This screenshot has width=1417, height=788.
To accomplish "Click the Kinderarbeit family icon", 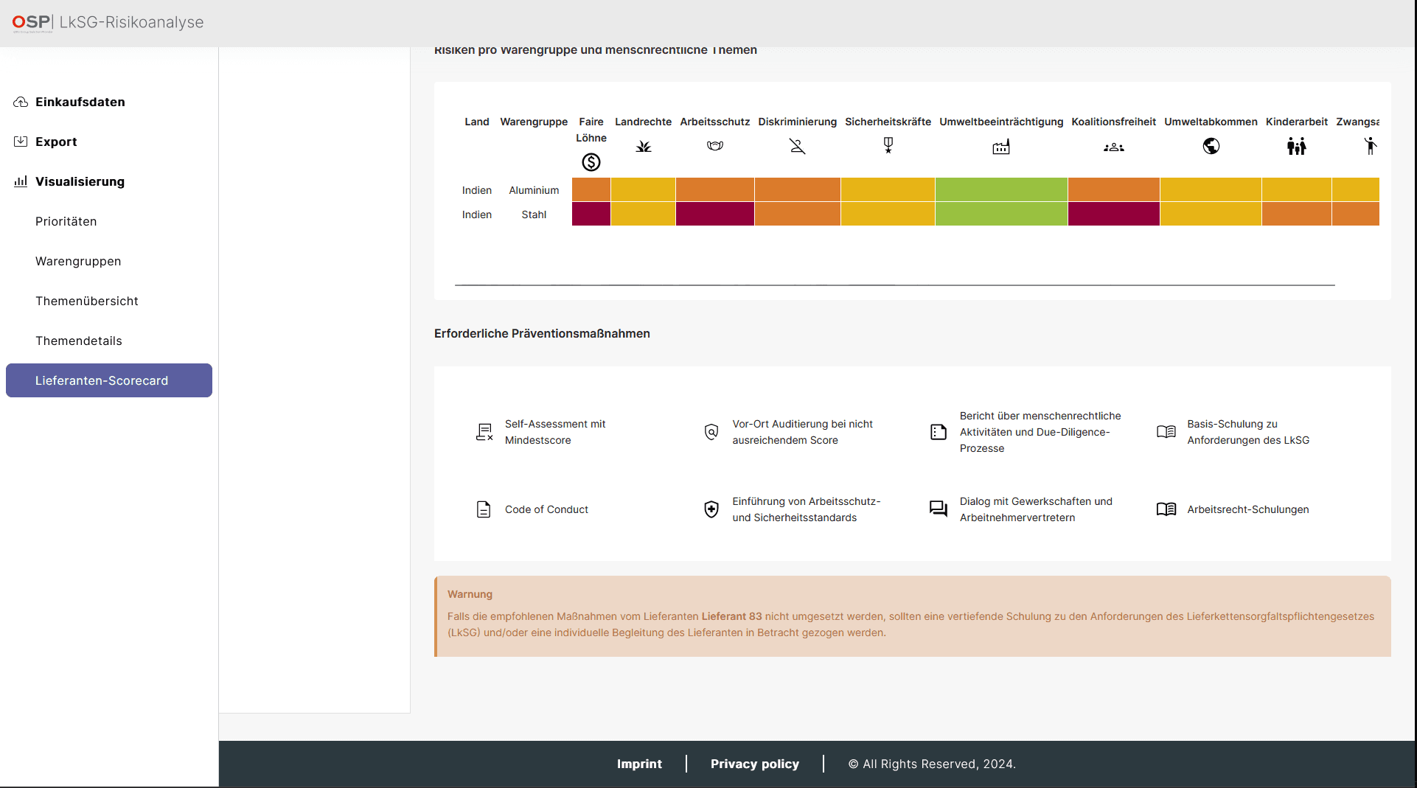I will (x=1297, y=146).
